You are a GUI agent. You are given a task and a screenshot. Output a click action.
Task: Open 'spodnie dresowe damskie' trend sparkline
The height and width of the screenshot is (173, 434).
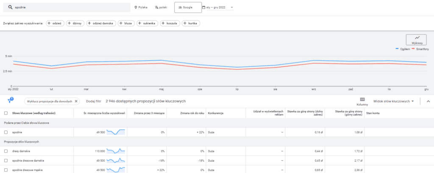click(x=116, y=160)
